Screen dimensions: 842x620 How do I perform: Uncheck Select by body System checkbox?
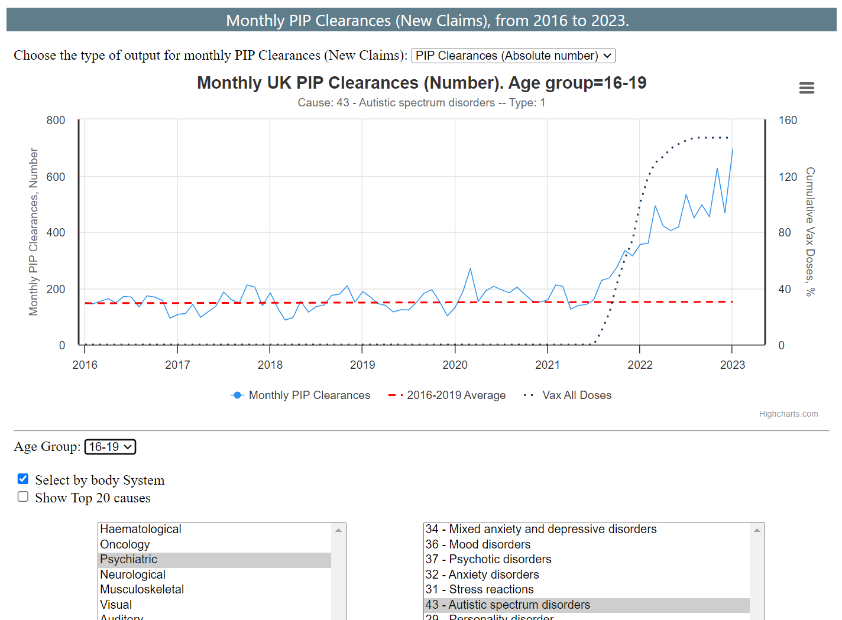23,479
